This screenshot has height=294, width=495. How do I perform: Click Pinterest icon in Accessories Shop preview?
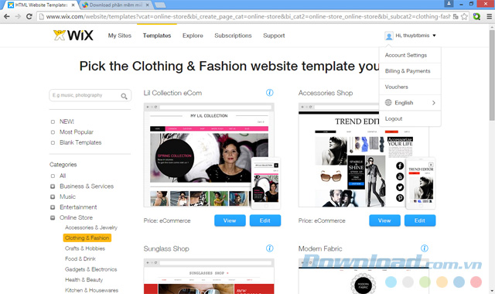(400, 198)
